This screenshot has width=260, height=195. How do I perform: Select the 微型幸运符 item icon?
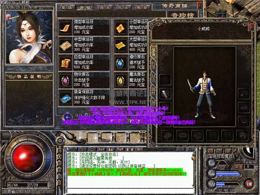point(65,28)
